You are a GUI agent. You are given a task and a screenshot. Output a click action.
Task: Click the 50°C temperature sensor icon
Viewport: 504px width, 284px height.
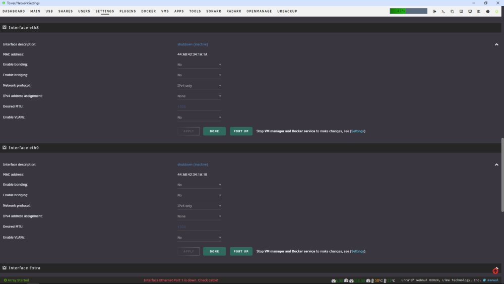coord(372,280)
